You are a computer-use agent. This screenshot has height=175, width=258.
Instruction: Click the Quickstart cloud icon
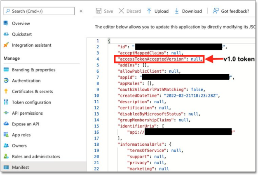(6, 34)
